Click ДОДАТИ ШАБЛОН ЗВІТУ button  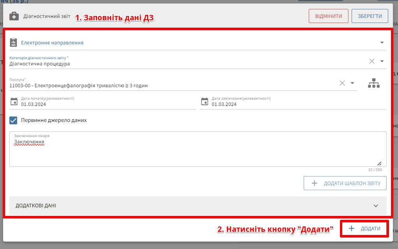click(345, 183)
